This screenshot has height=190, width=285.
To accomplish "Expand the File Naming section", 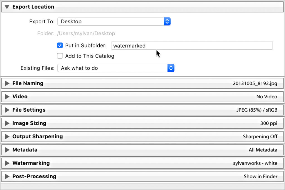I will (x=7, y=83).
